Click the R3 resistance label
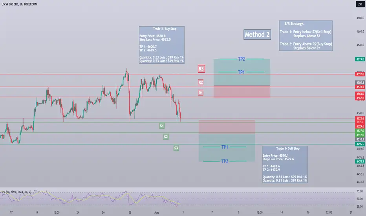 coord(201,69)
